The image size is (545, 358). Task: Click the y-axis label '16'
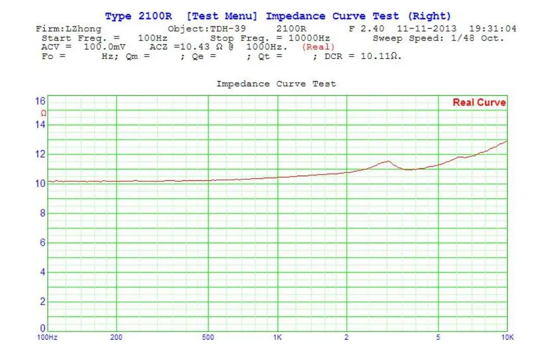coord(41,101)
